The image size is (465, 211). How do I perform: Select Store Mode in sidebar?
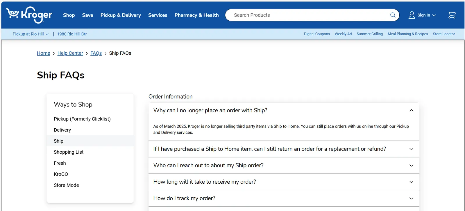90,185
